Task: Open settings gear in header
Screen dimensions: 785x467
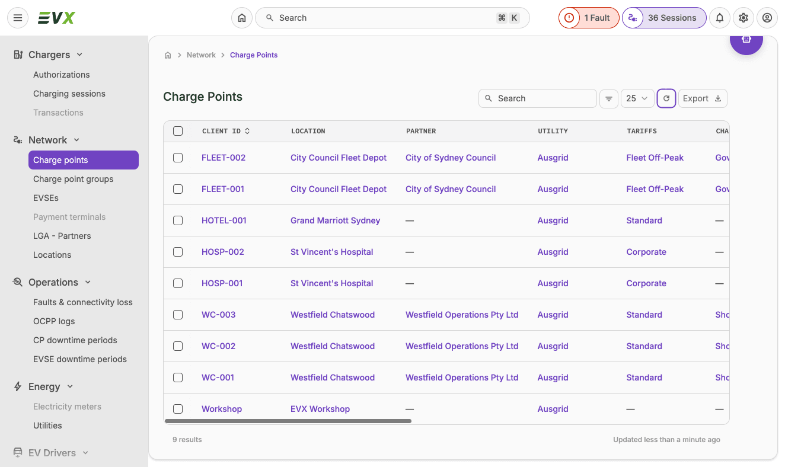Action: tap(743, 18)
